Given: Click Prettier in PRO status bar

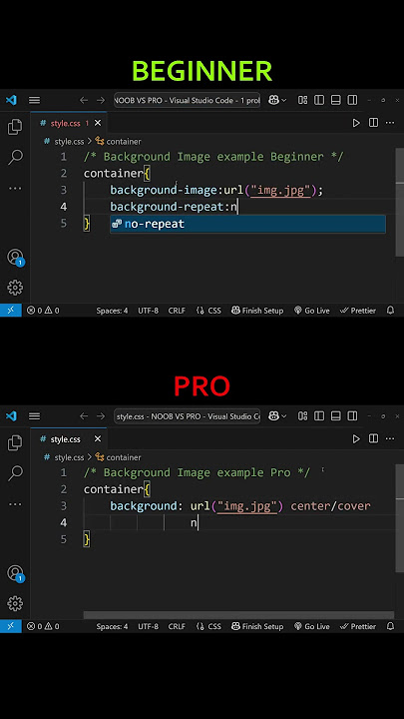Looking at the screenshot, I should tap(358, 626).
